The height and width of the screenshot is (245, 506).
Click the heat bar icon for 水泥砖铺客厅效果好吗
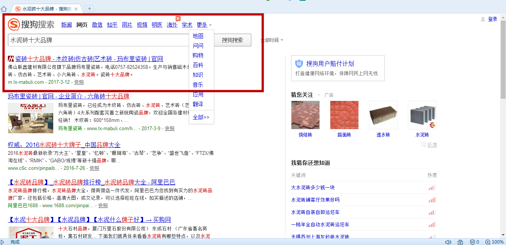432,200
